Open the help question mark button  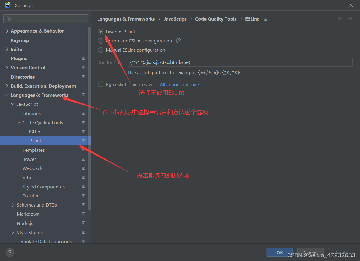(x=10, y=252)
